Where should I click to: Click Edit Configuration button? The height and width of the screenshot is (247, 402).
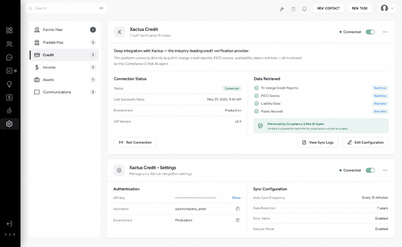point(365,142)
